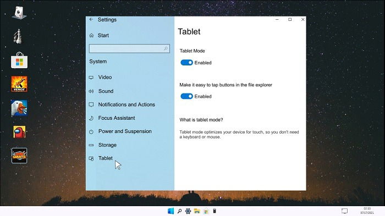Click the Settings search field
Screen dimensions: 385x216
tap(129, 48)
